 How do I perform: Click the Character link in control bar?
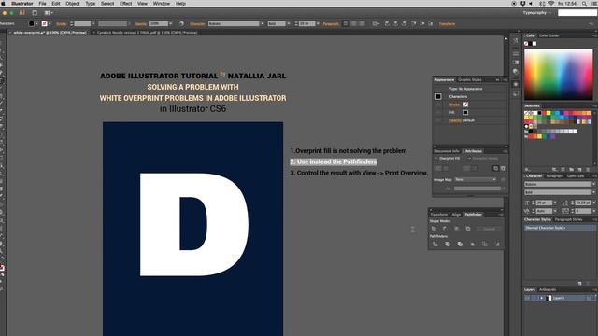(197, 24)
